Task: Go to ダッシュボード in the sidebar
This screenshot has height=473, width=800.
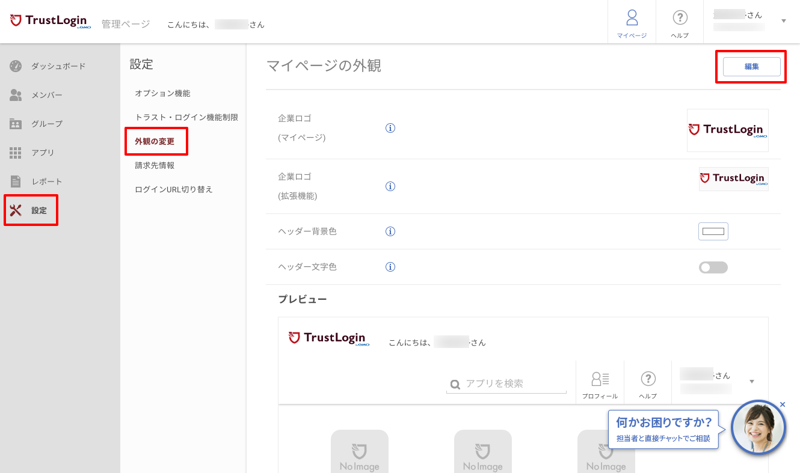Action: (x=58, y=66)
